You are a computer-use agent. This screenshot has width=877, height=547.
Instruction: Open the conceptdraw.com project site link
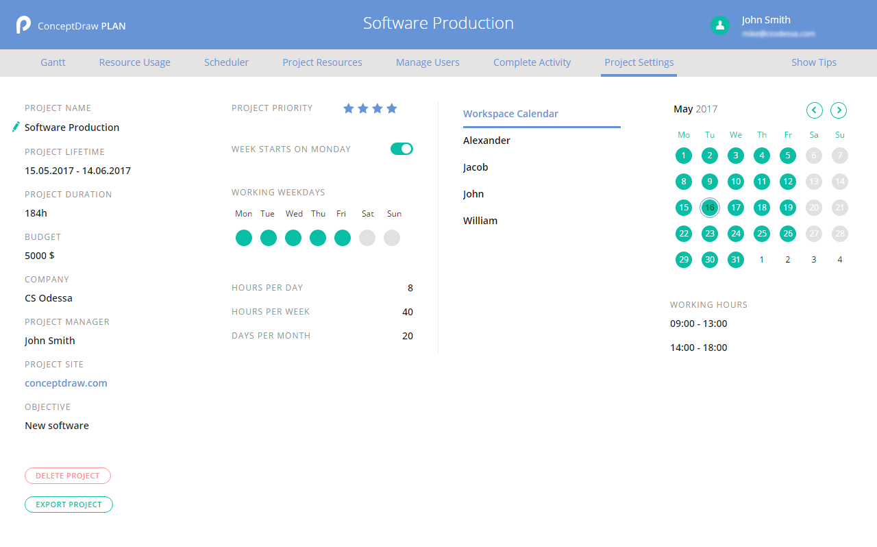point(66,383)
